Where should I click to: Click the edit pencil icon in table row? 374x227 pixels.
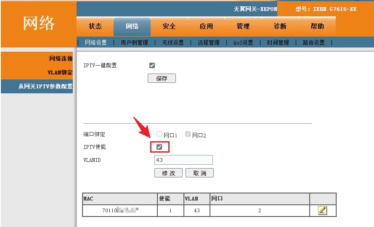(323, 210)
